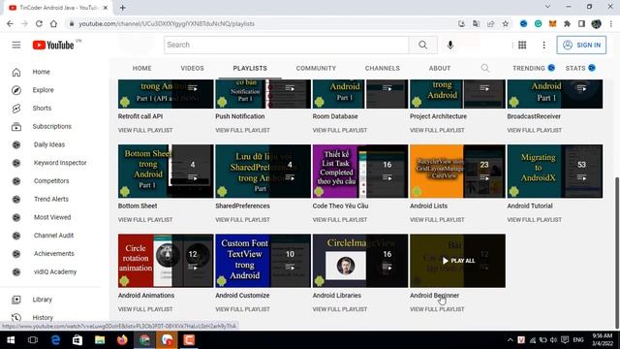Screen dimensions: 620x349
Task: Open a new browser tab
Action: (x=123, y=8)
